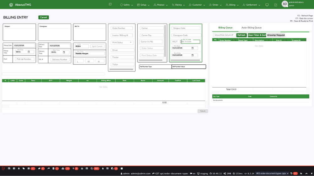Viewport: 314px width, 176px height.
Task: Click the Order Number input field
Action: [x=122, y=28]
